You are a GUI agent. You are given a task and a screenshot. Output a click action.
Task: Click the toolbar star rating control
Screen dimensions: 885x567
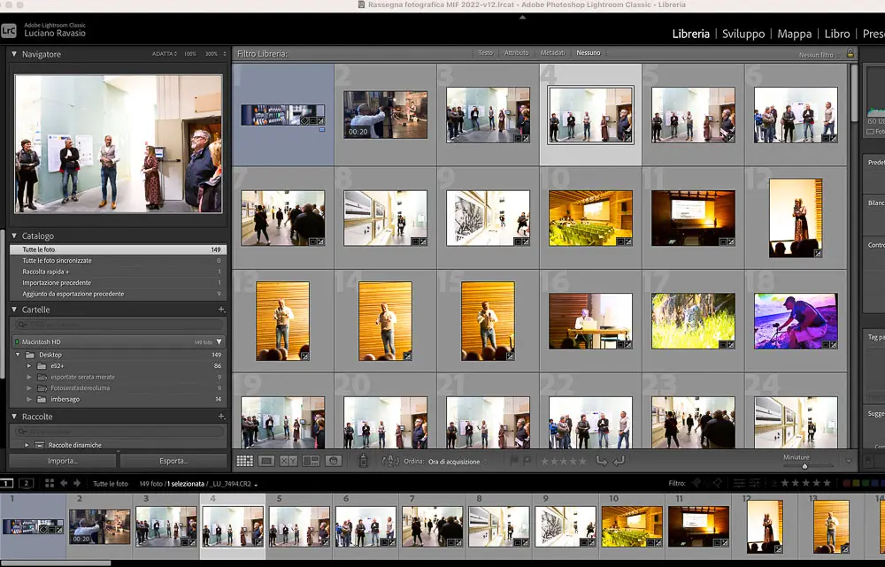[x=563, y=461]
